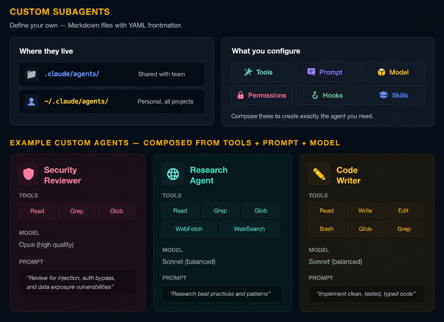Click the folder icon beside .claude/agents/
Image resolution: width=444 pixels, height=322 pixels.
coord(31,74)
